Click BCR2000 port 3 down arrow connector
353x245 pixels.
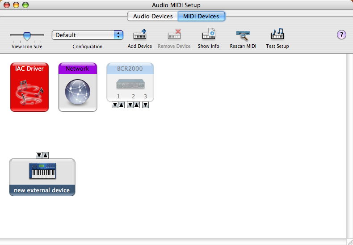point(145,105)
